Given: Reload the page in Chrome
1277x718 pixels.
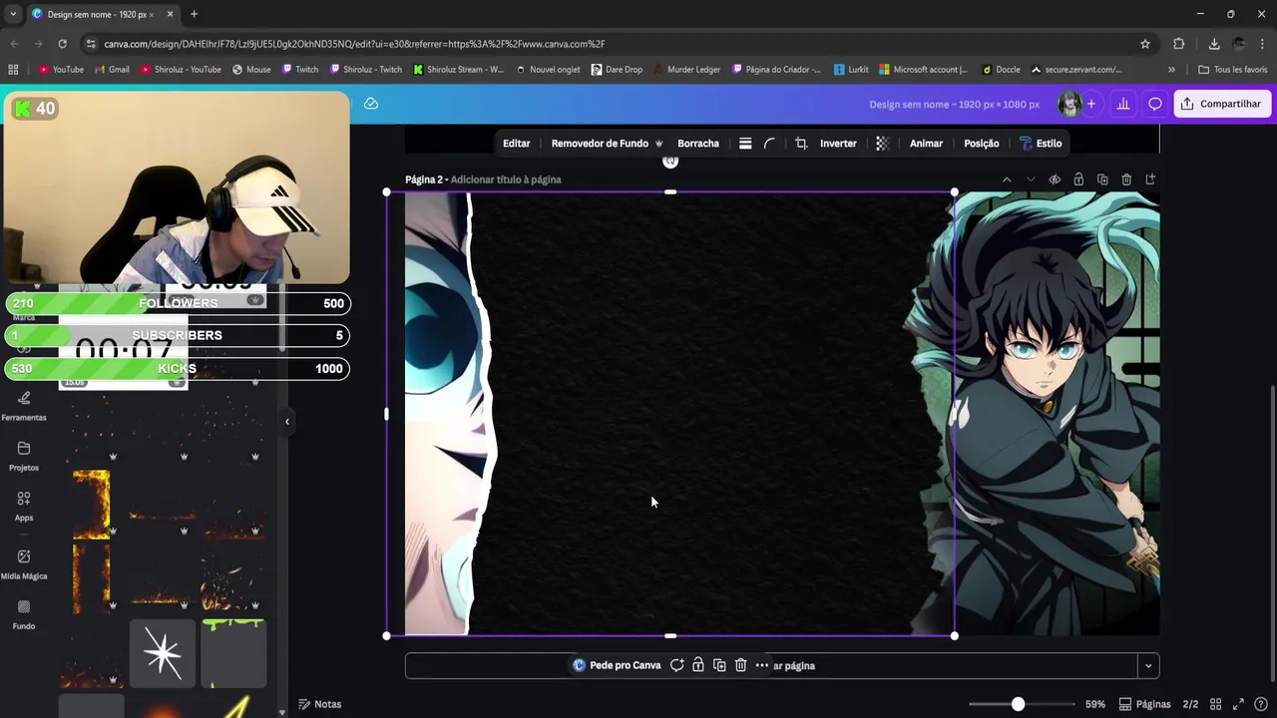Looking at the screenshot, I should click(x=62, y=44).
